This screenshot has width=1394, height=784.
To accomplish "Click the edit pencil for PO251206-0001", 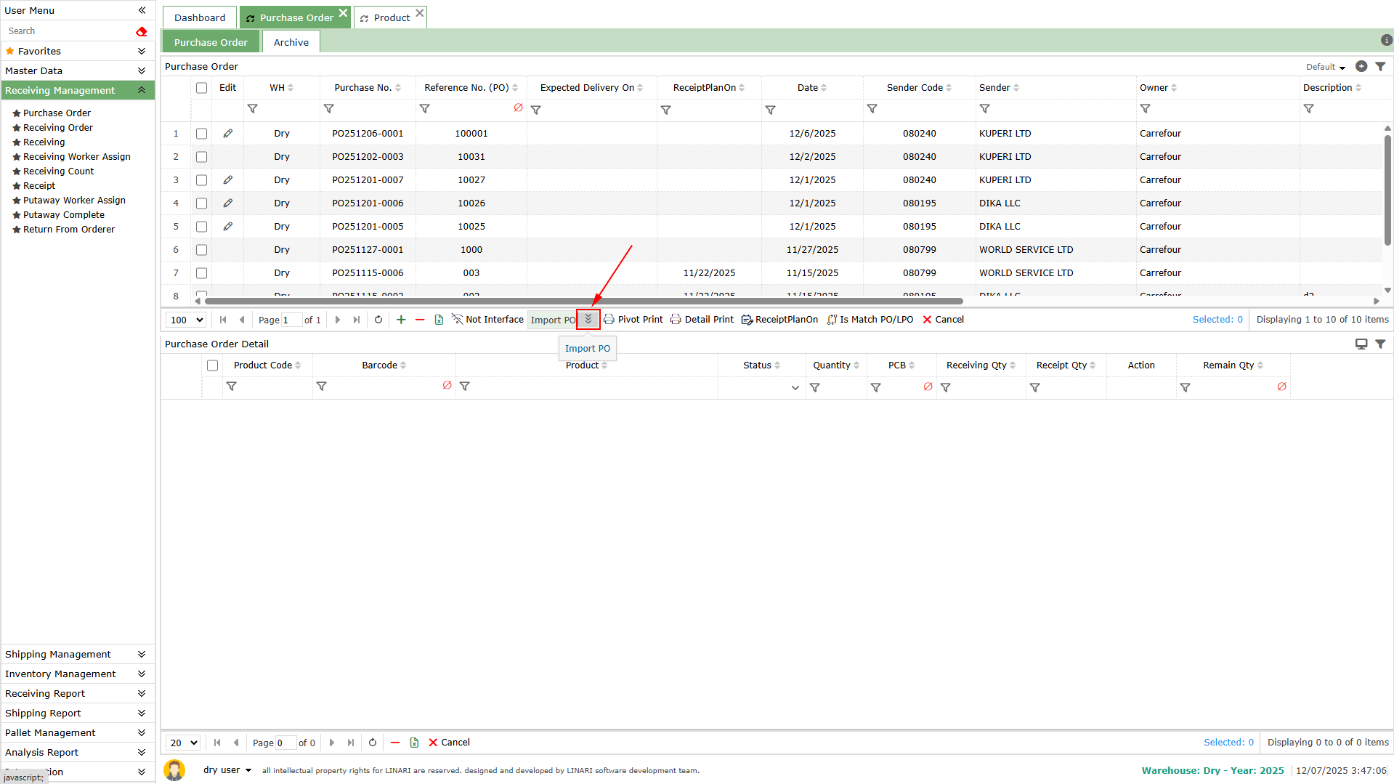I will (228, 134).
